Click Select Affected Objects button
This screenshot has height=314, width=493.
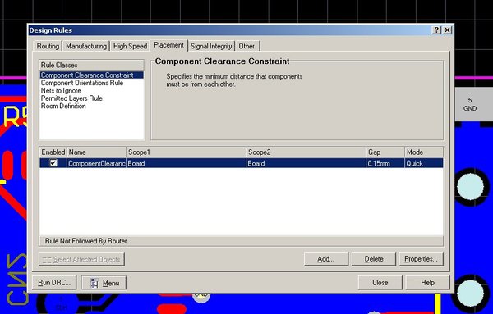click(x=81, y=259)
